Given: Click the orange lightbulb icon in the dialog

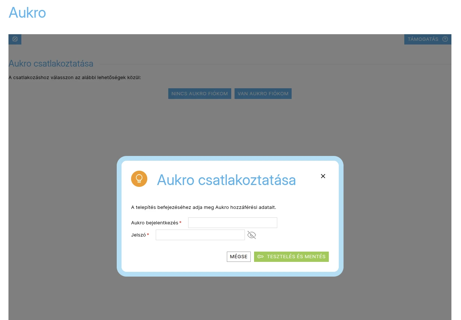Looking at the screenshot, I should (x=139, y=179).
